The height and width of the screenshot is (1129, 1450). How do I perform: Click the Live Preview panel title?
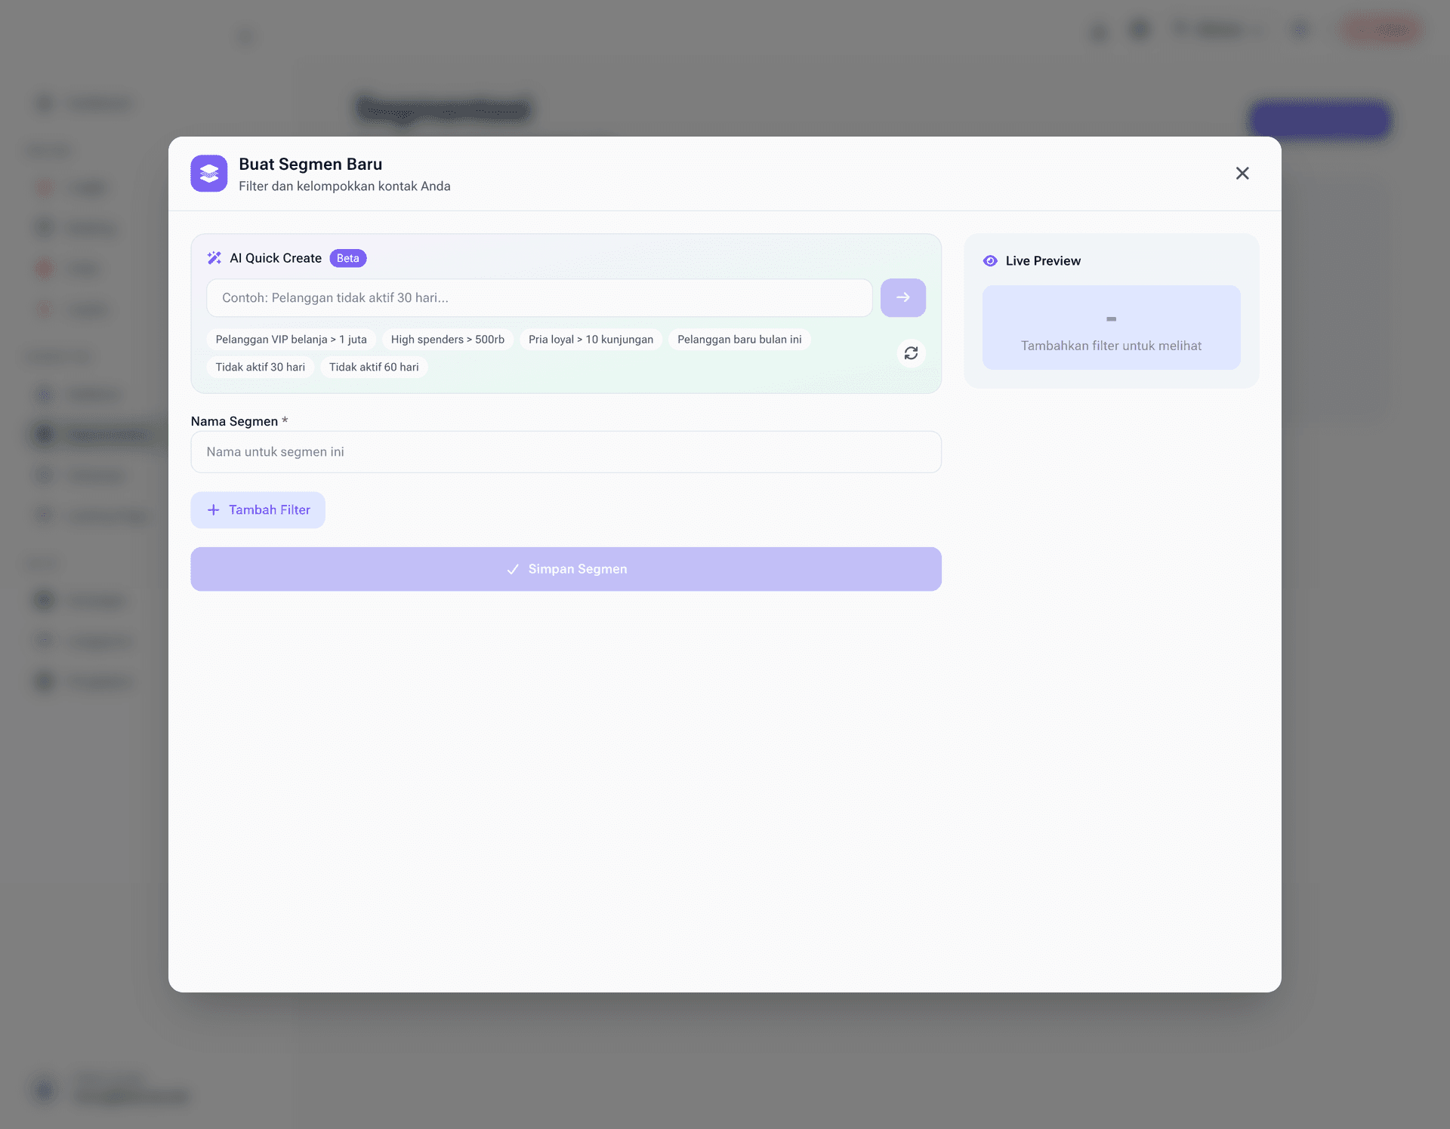[x=1042, y=261]
